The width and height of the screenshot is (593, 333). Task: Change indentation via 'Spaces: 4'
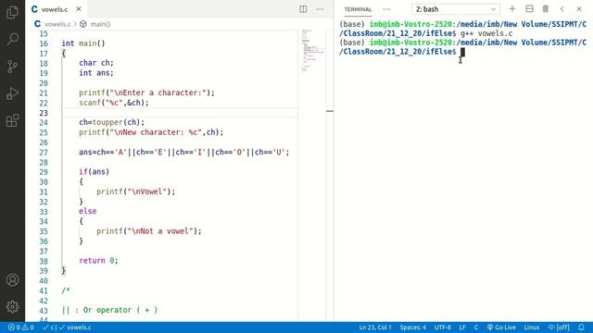coord(413,327)
